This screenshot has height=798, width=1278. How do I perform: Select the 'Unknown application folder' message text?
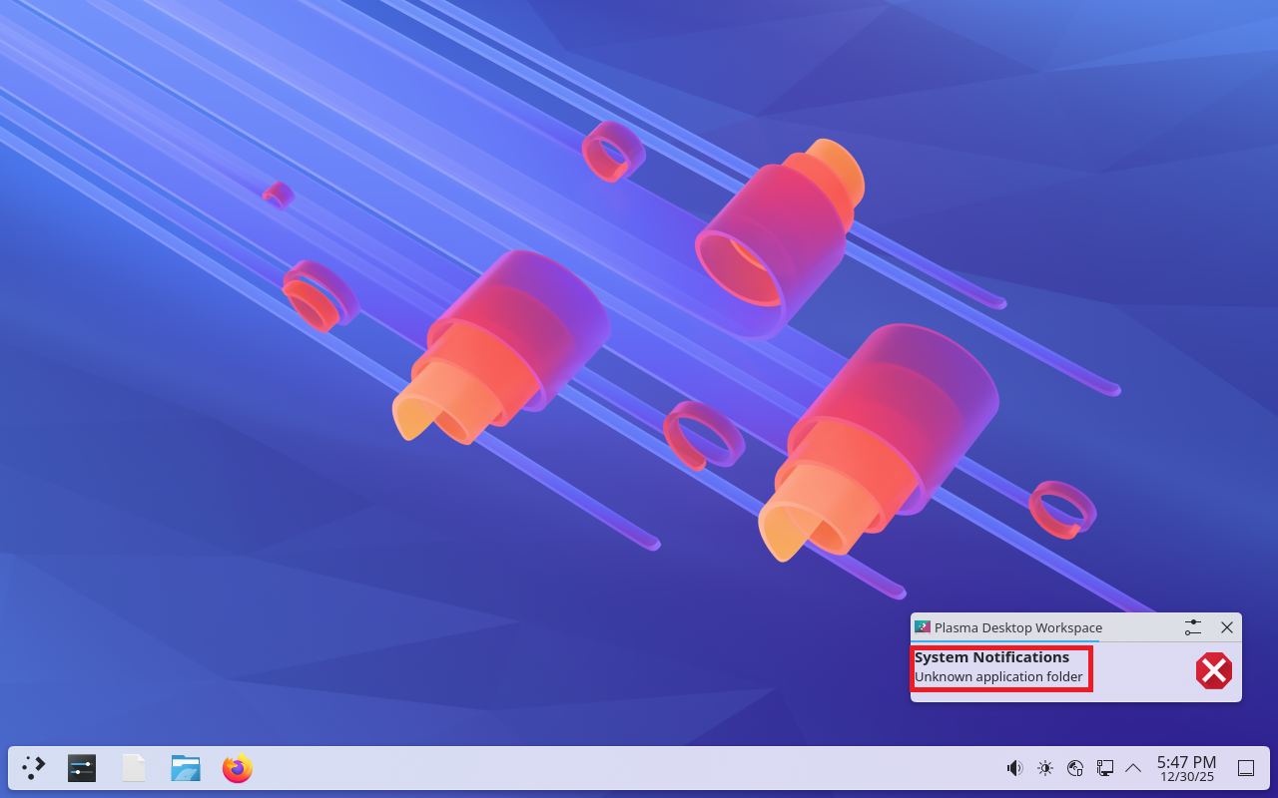998,677
